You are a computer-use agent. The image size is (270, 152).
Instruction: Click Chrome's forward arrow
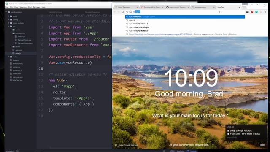pyautogui.click(x=119, y=12)
